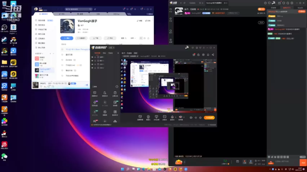Switch to the 1523343 tab in Huya
307x172 pixels.
(192, 3)
